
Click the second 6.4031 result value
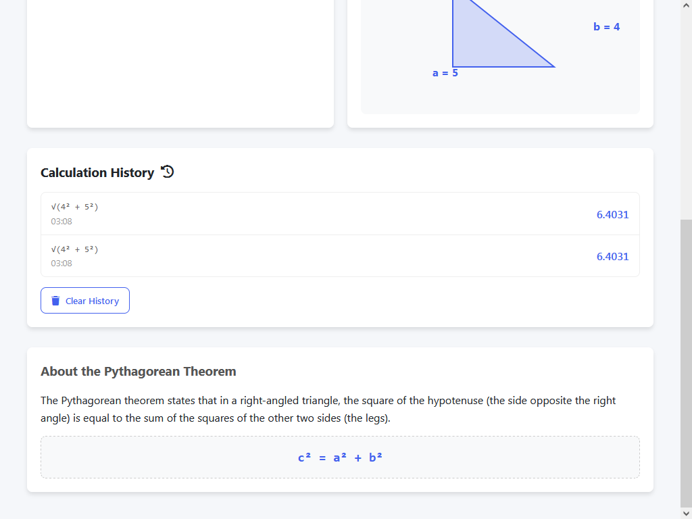(612, 257)
